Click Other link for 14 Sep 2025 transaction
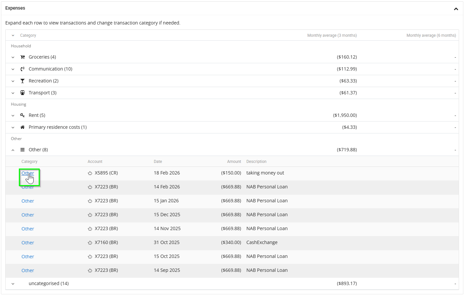466x296 pixels. point(28,271)
